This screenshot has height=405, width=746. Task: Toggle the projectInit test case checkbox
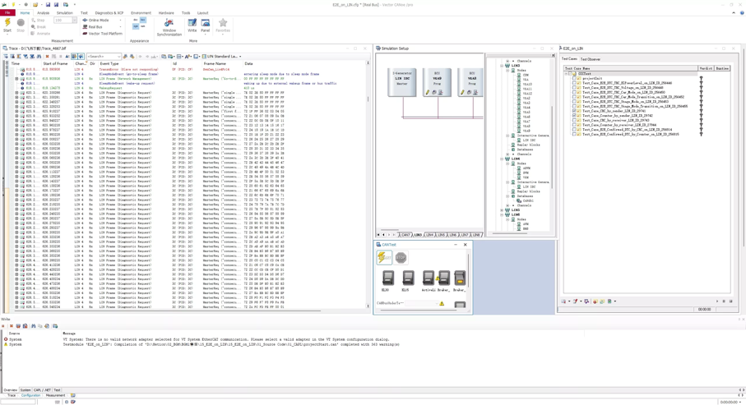click(x=574, y=78)
